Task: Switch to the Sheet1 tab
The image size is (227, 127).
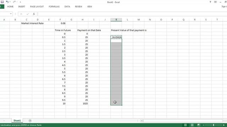Action: tap(17, 121)
